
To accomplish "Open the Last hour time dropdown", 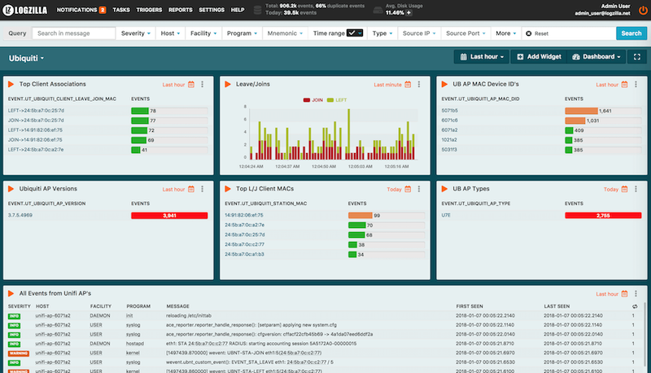I will (482, 57).
